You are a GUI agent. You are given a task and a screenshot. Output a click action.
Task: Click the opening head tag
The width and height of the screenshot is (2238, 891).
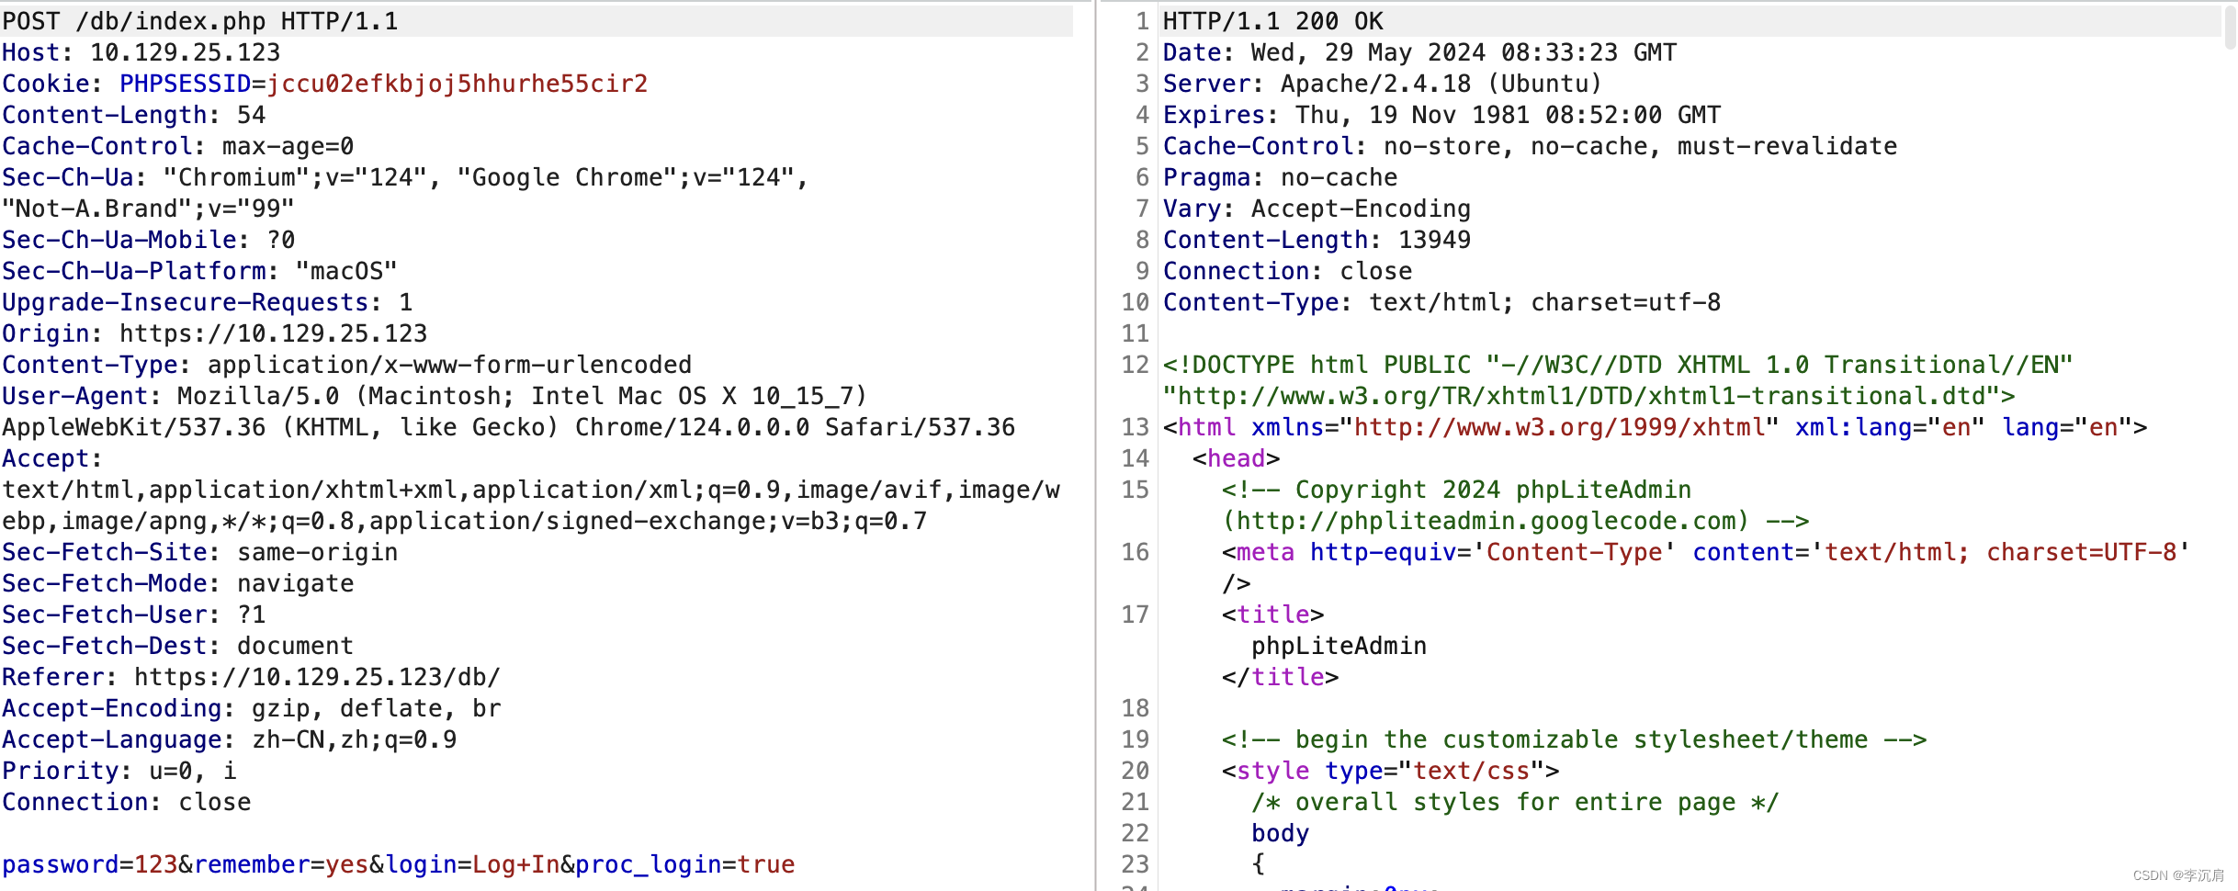pyautogui.click(x=1237, y=458)
